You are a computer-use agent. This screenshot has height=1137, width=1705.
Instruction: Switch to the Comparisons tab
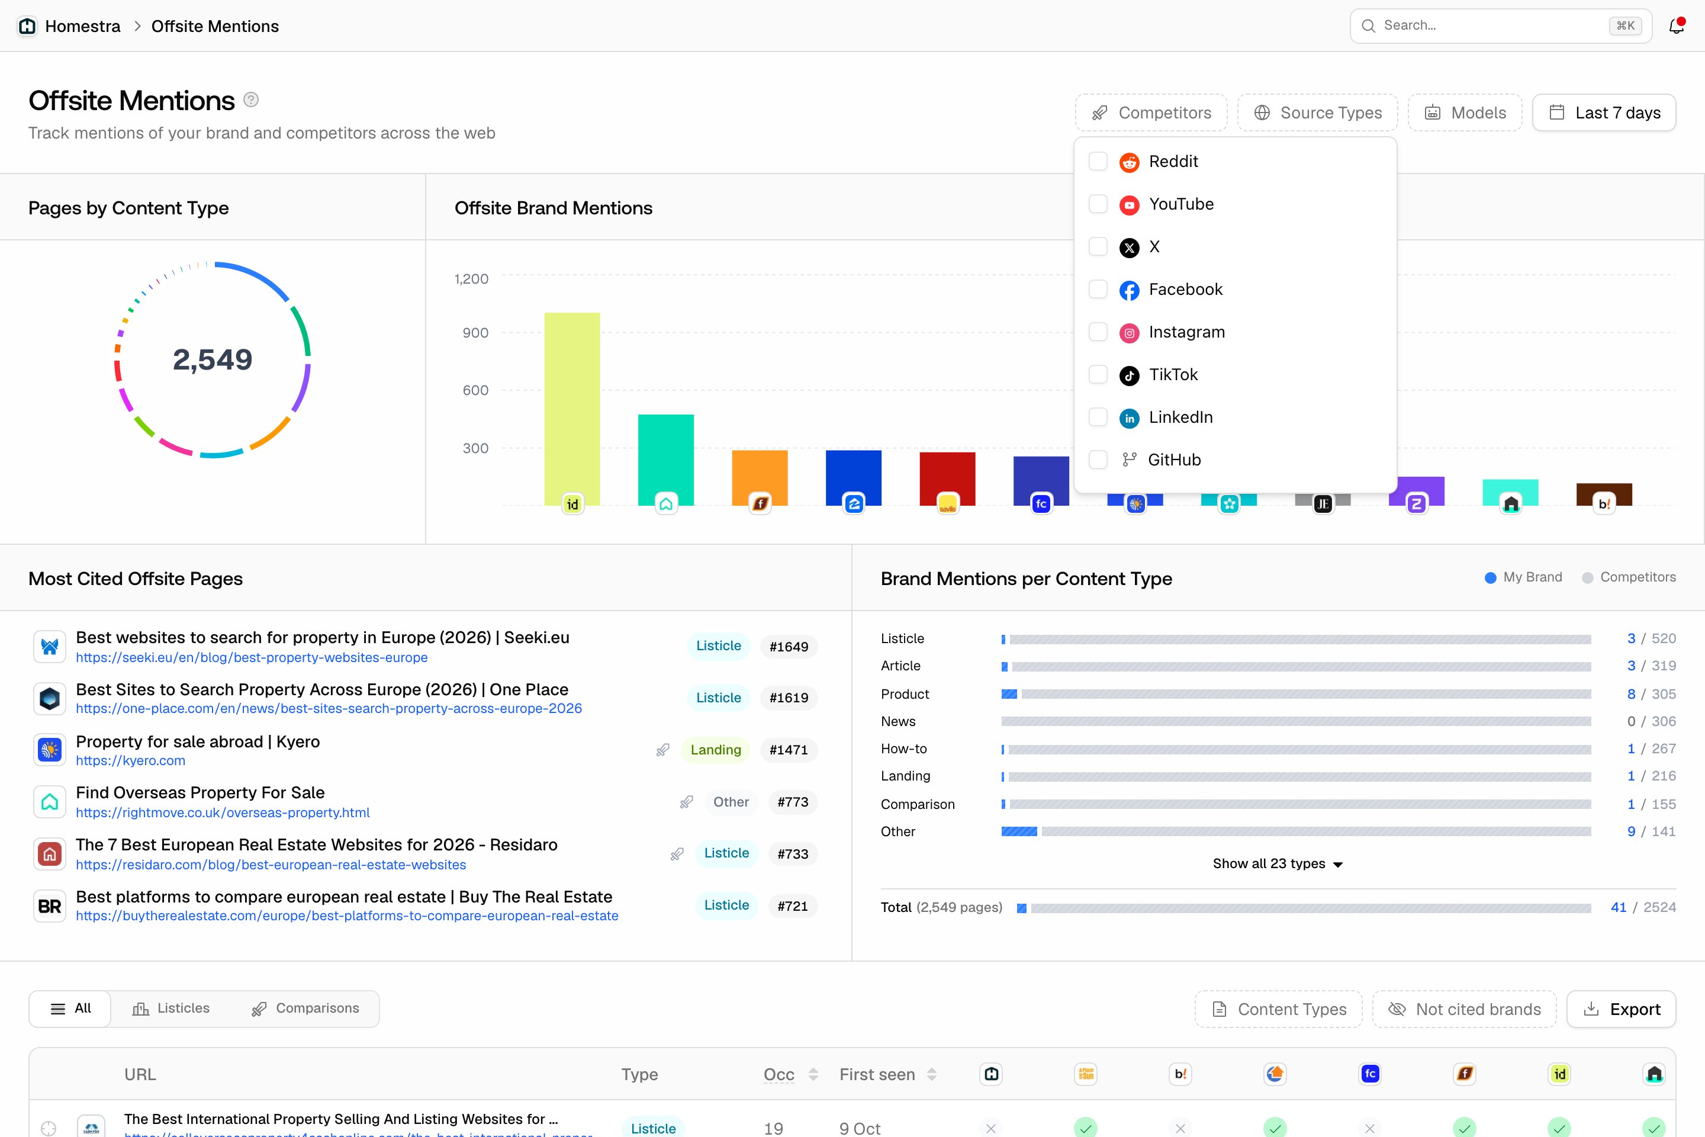click(x=305, y=1008)
